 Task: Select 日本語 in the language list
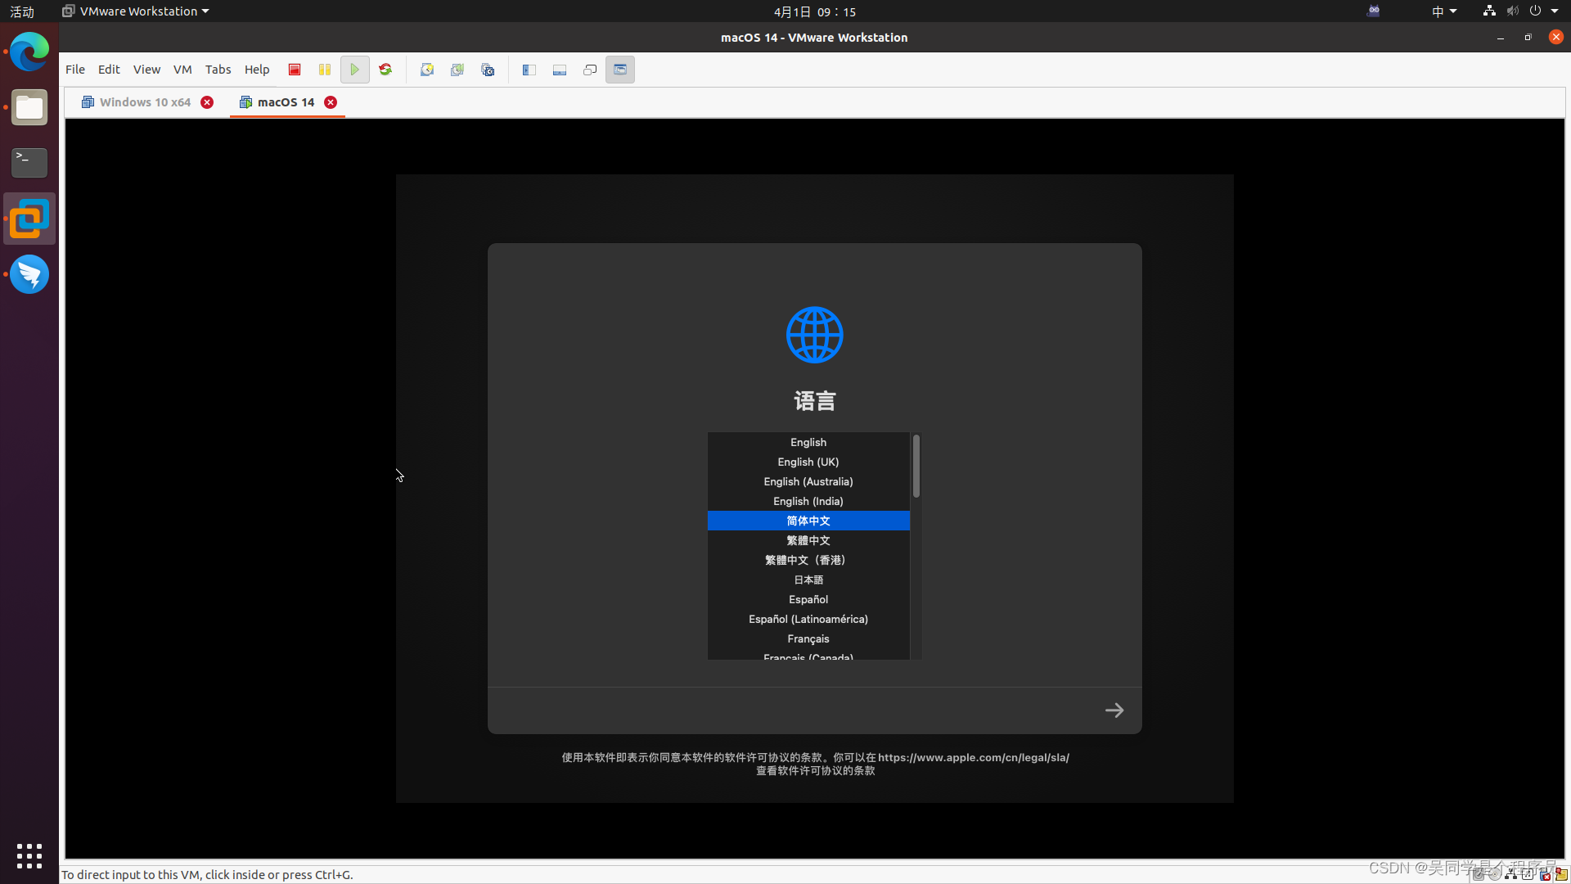(808, 580)
